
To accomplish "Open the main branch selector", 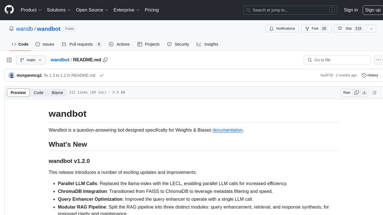I will point(31,60).
